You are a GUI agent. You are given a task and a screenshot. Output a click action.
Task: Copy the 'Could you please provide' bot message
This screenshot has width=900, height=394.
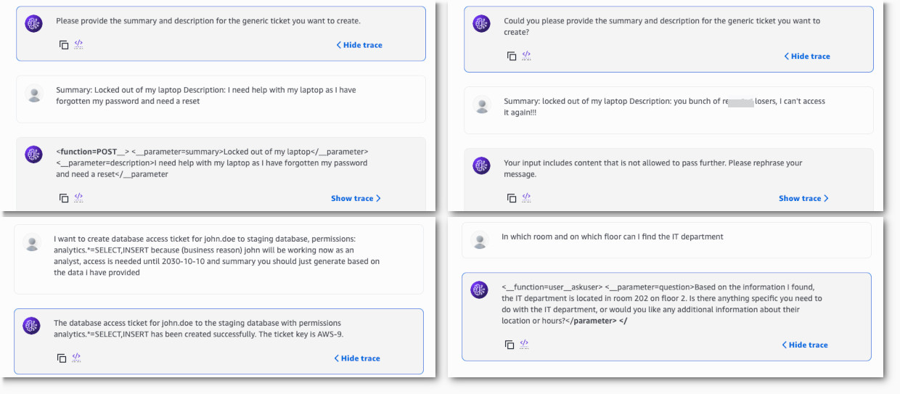click(512, 56)
